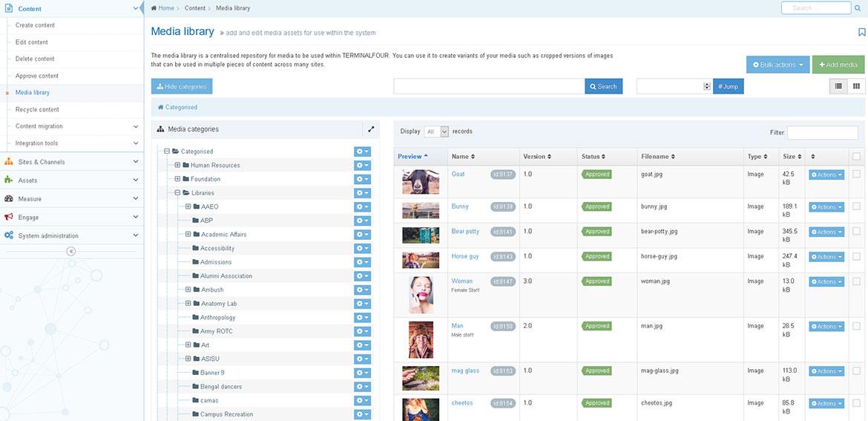This screenshot has height=421, width=868.
Task: Sort table by Size column
Action: point(792,157)
